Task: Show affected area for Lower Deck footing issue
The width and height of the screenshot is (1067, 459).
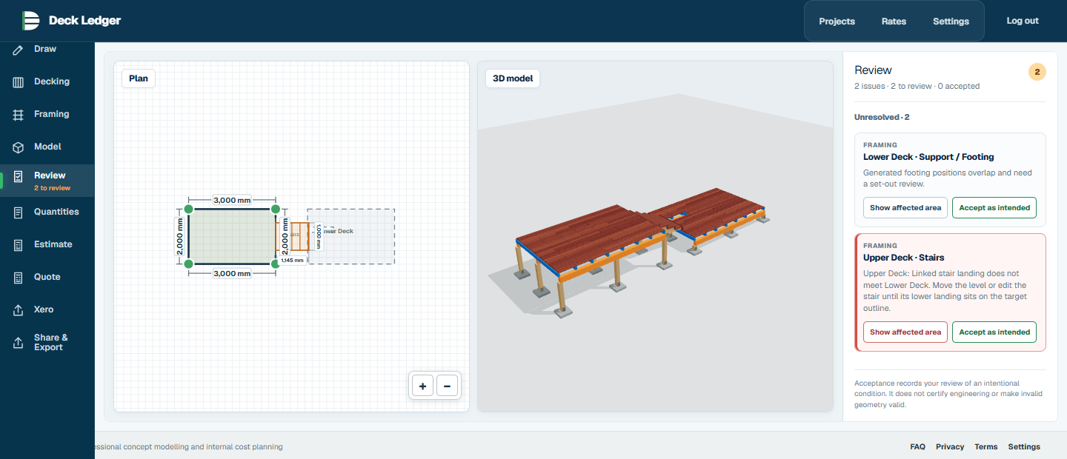Action: pos(905,208)
